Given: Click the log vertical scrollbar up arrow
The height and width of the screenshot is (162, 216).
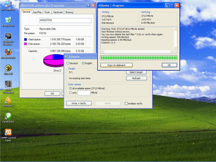Looking at the screenshot, I should click(175, 29).
